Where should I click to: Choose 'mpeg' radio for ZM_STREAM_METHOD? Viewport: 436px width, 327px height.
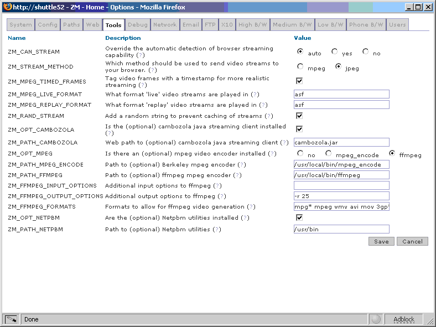(x=300, y=66)
